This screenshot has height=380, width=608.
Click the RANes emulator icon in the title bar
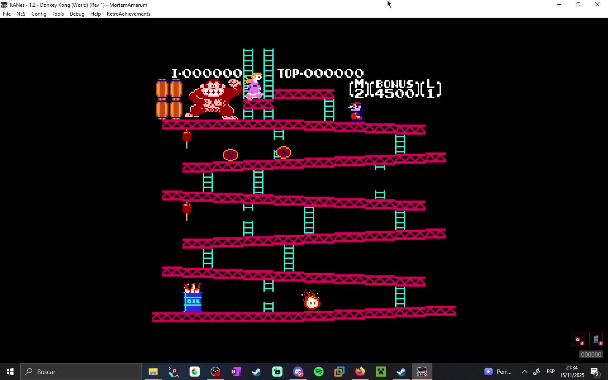coord(4,5)
